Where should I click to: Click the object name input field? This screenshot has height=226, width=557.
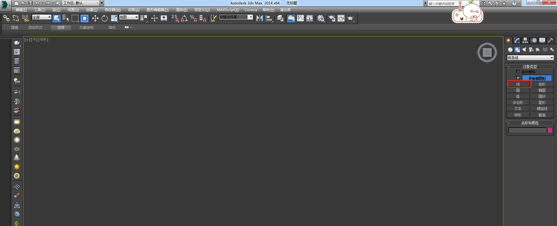[527, 130]
